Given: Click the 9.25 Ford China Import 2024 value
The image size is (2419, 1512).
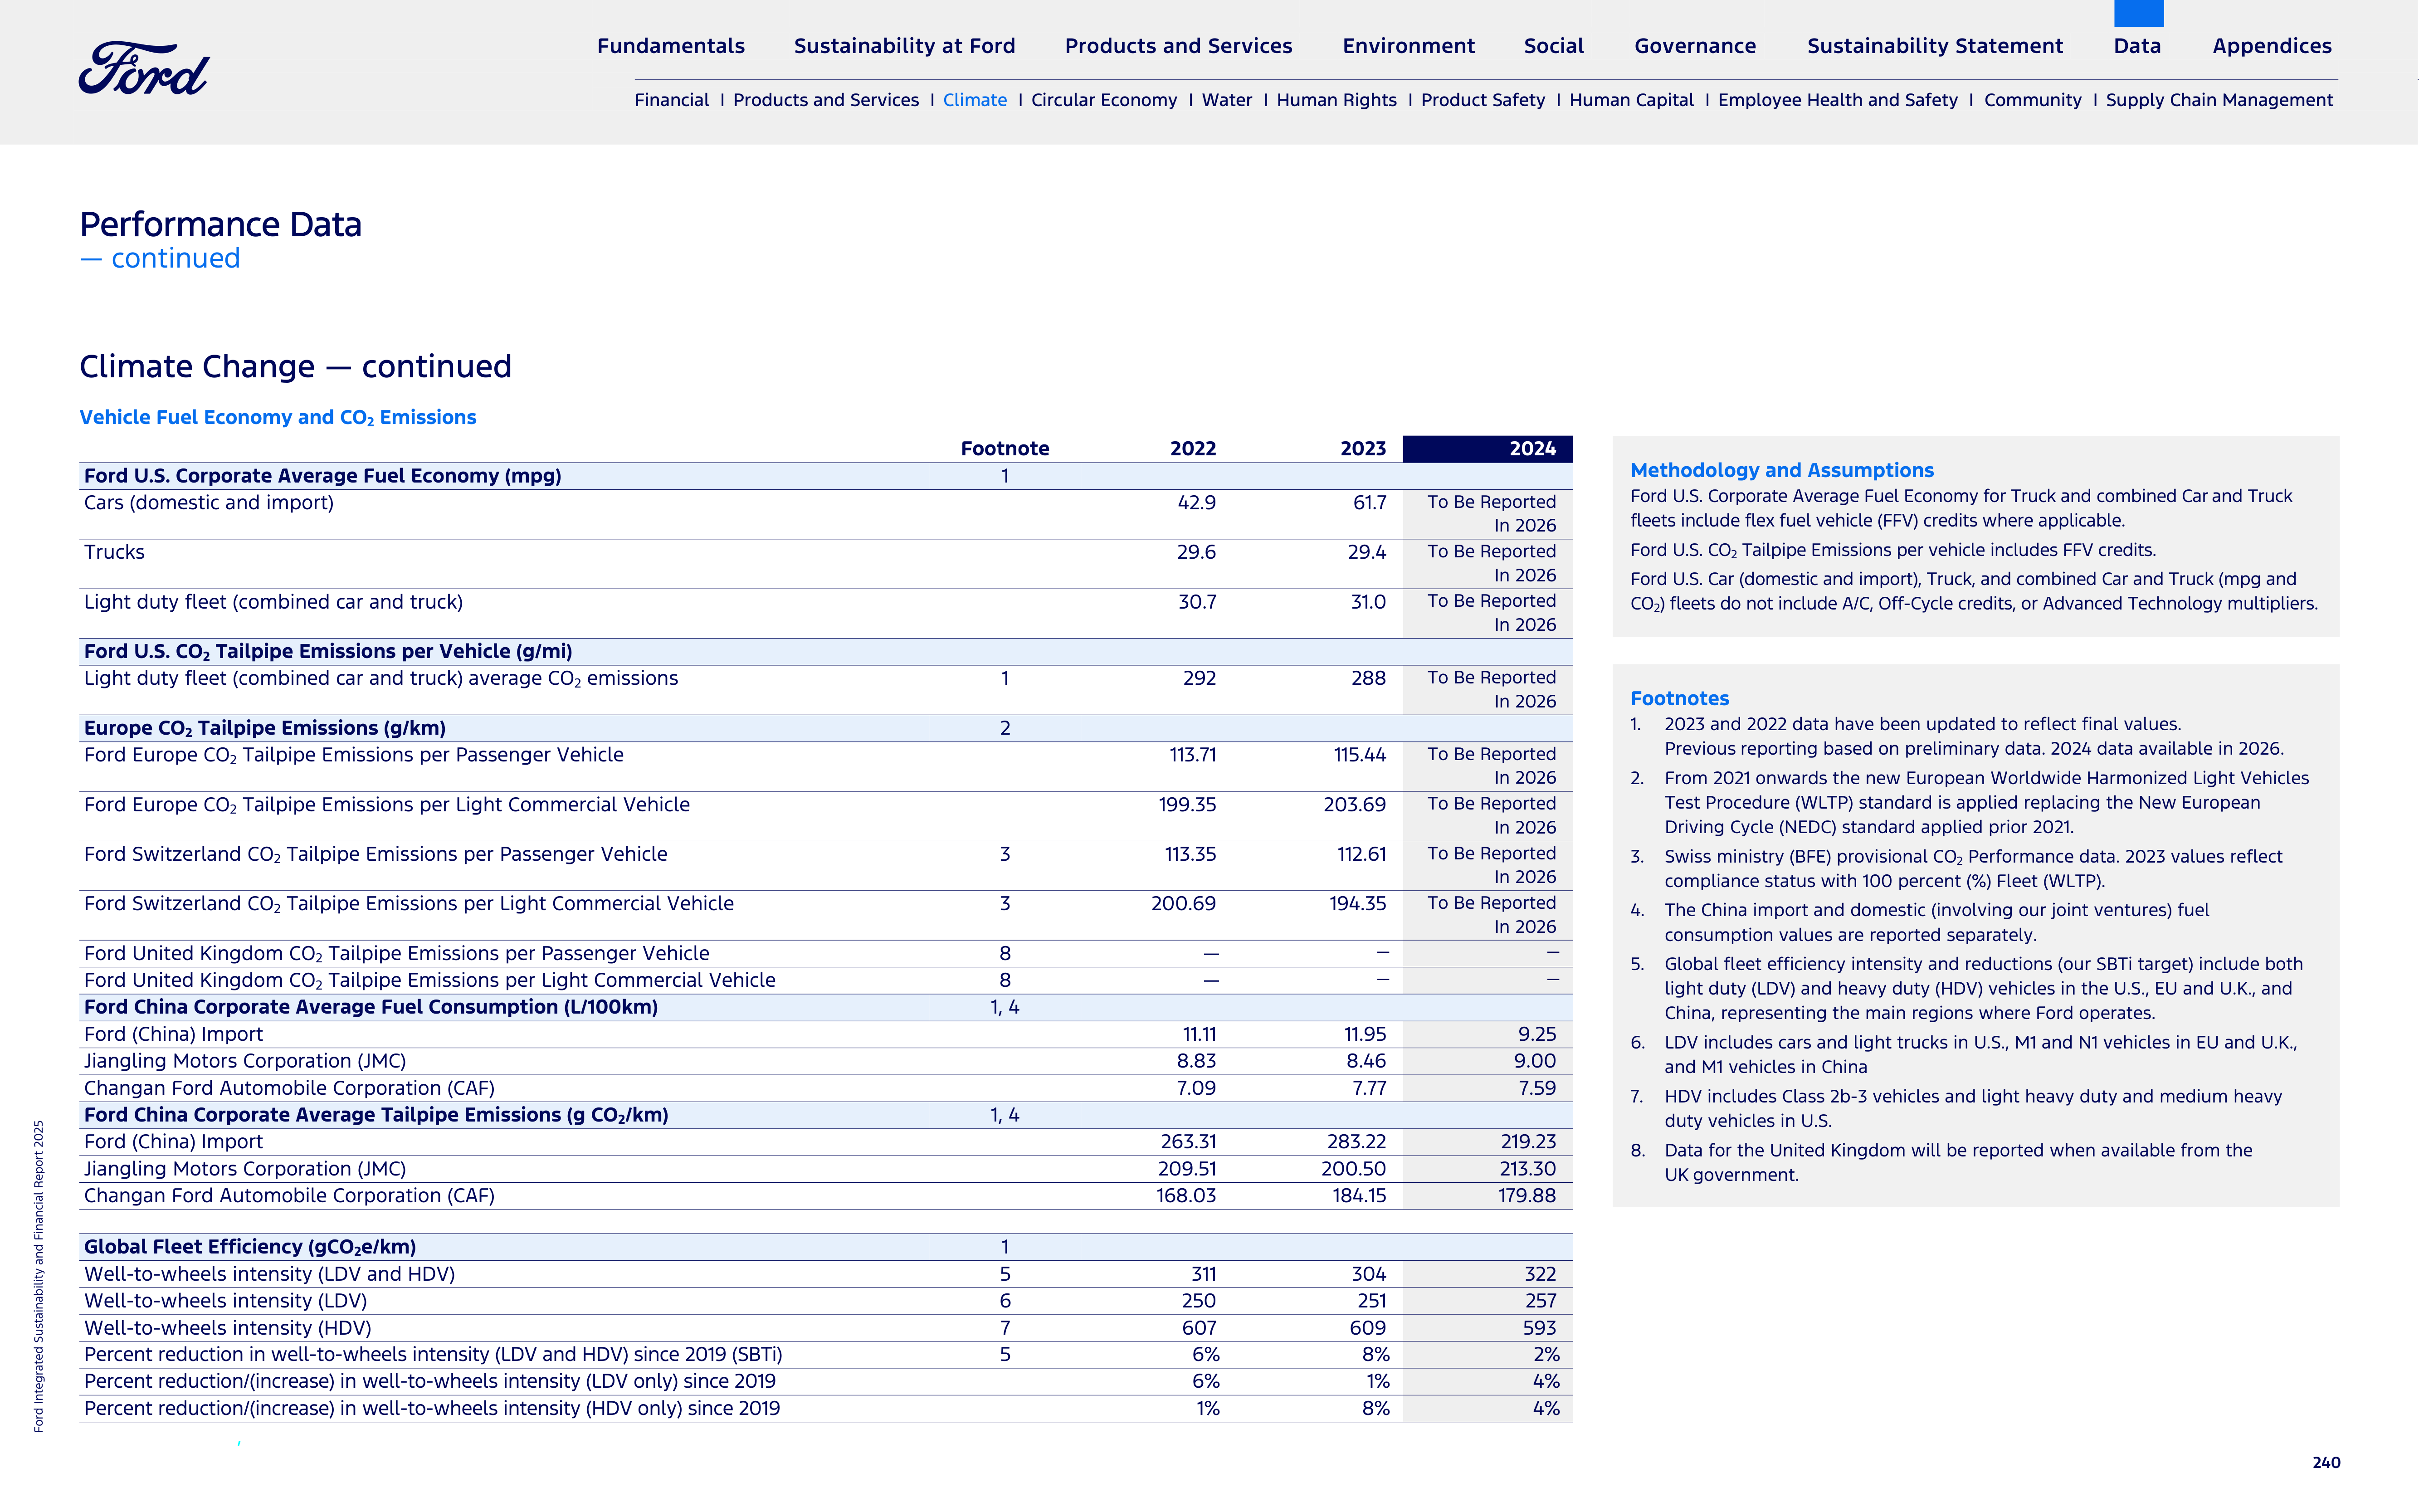Looking at the screenshot, I should (x=1537, y=1034).
